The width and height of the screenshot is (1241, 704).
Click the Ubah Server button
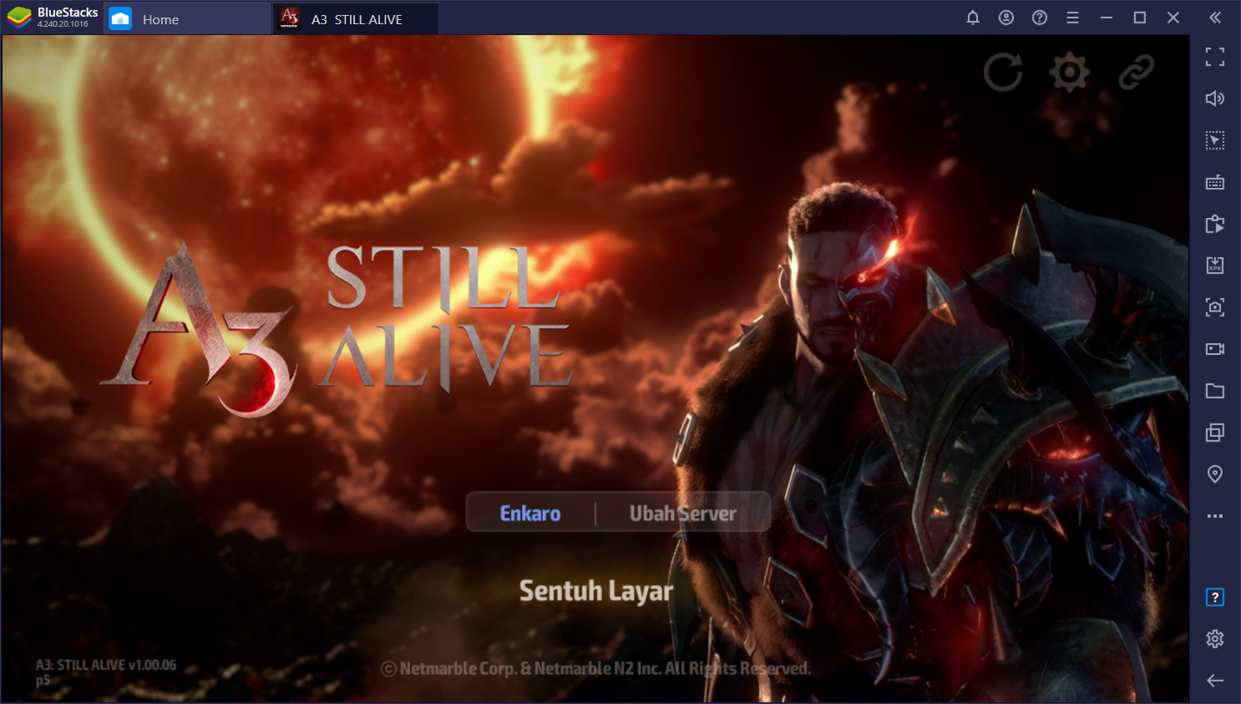pyautogui.click(x=683, y=514)
